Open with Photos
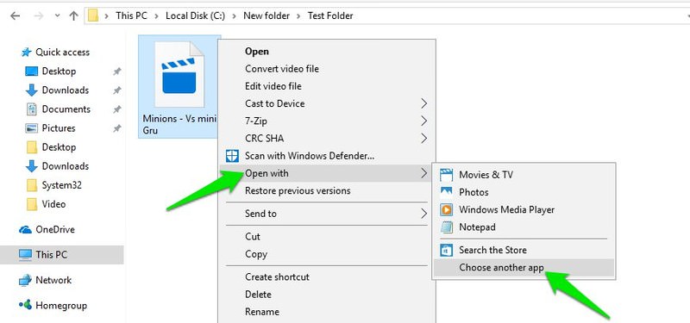Screen dimensions: 690x323 coord(524,192)
